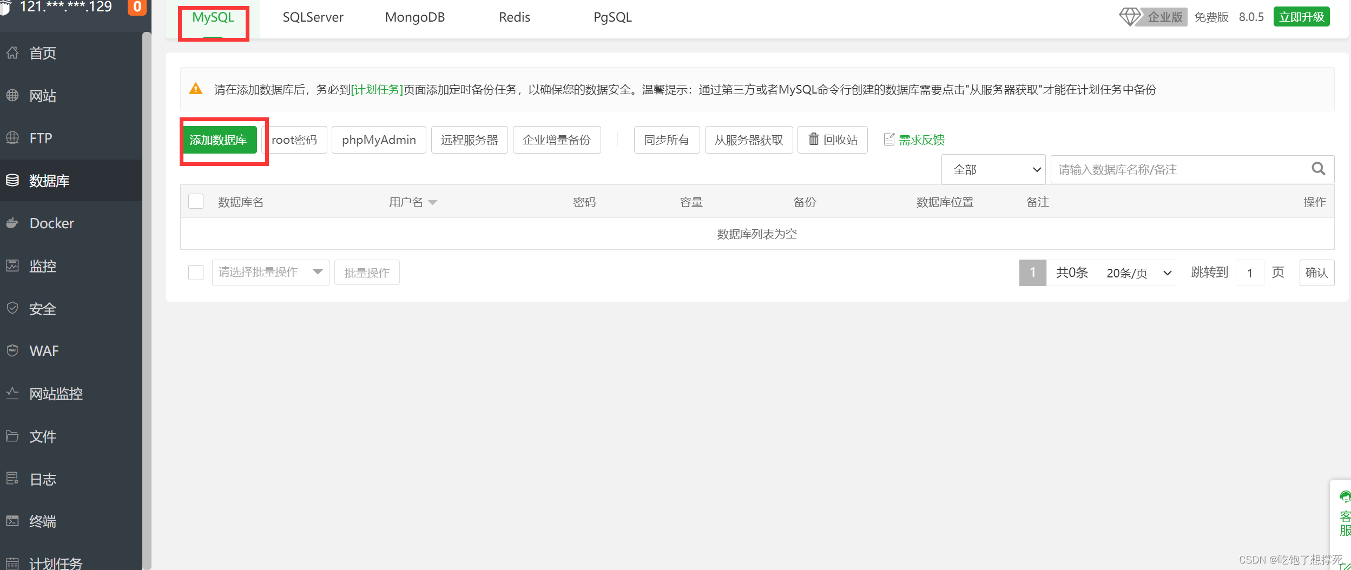
Task: Open the 客服 customer service widget
Action: [1344, 514]
